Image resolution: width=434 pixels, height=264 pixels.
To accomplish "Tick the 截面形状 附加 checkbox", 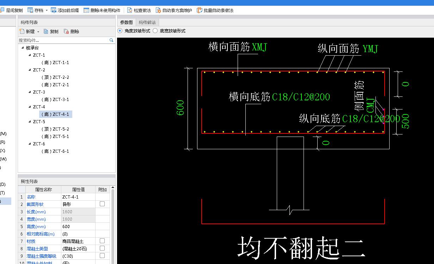I will 102,204.
